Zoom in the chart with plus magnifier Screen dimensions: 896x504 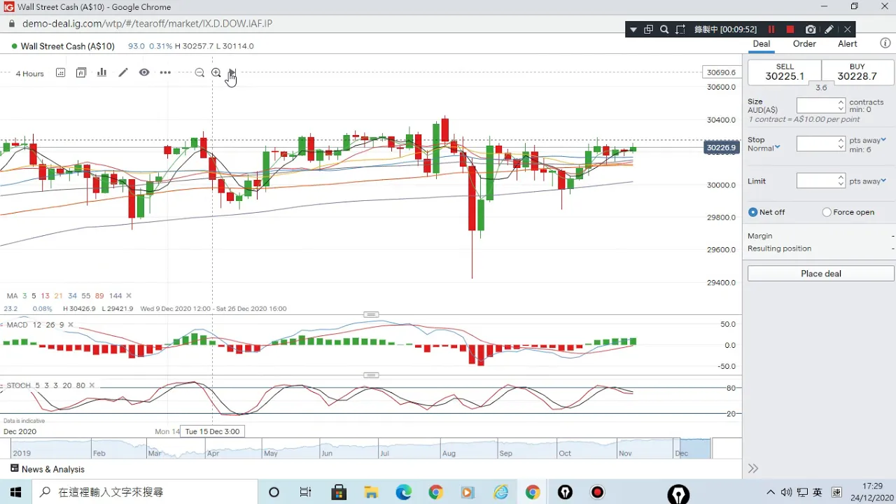tap(216, 73)
